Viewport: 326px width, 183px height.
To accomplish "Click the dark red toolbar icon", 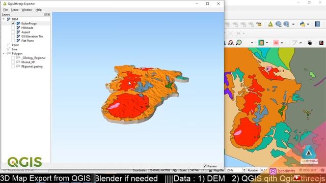I will 321,43.
